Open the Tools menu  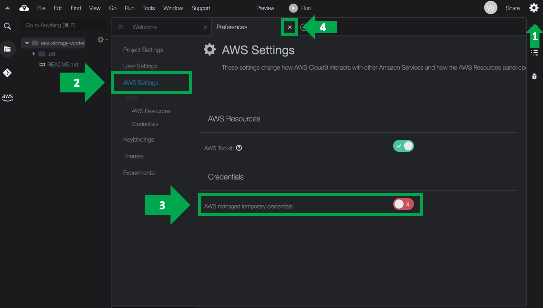[x=148, y=8]
